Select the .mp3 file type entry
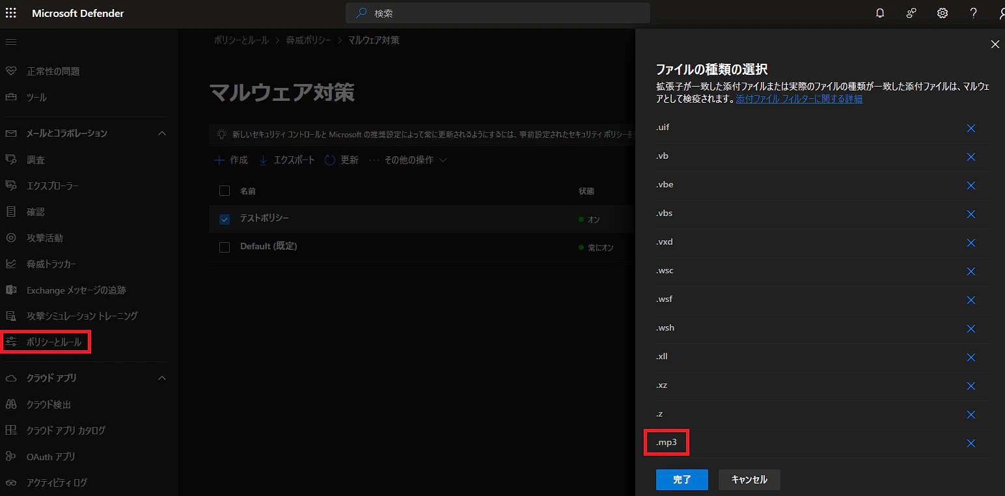 [667, 443]
